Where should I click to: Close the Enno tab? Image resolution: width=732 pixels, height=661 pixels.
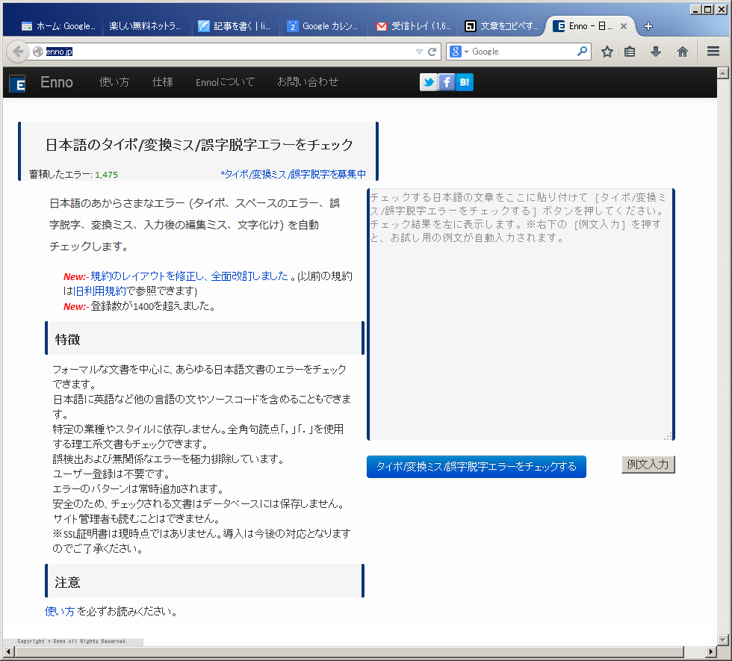tap(623, 26)
